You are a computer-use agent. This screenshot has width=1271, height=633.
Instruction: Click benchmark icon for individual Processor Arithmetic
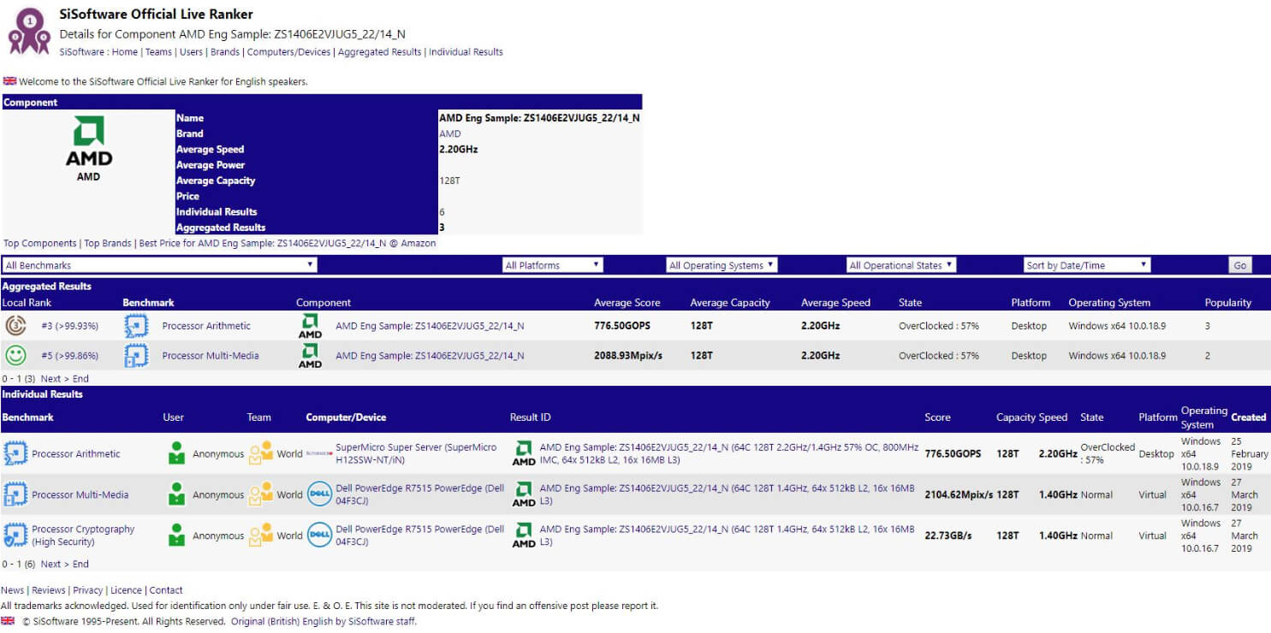15,453
